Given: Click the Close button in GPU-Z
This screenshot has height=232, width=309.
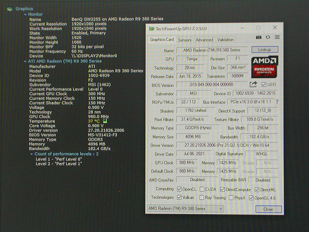Looking at the screenshot, I should 268,209.
